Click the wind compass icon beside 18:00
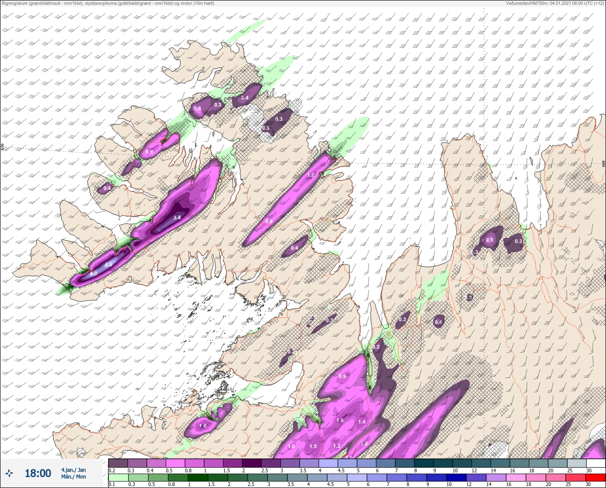 pos(9,473)
